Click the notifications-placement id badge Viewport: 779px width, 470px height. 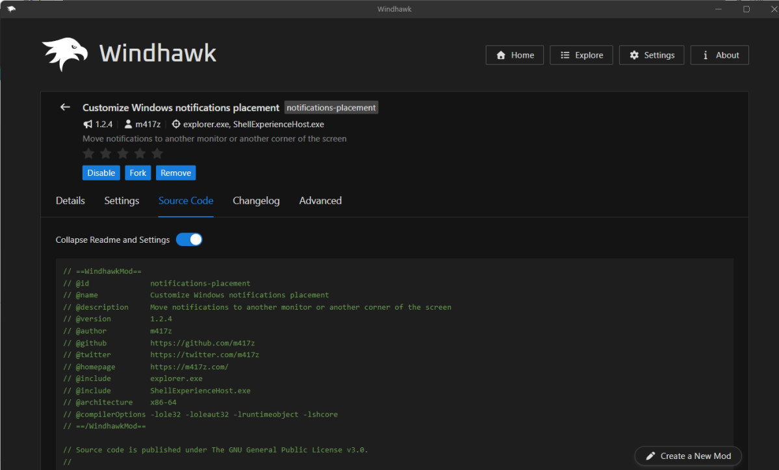(x=331, y=108)
